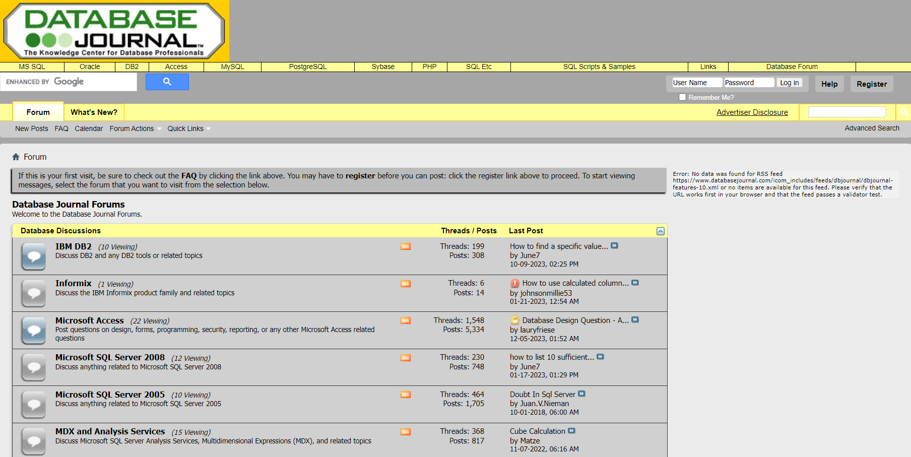Click the Register button
The height and width of the screenshot is (457, 911).
tap(871, 84)
